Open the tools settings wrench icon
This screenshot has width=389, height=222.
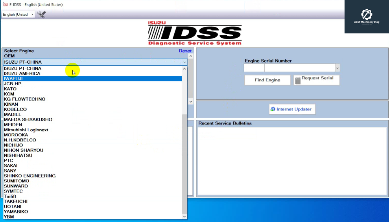point(41,15)
